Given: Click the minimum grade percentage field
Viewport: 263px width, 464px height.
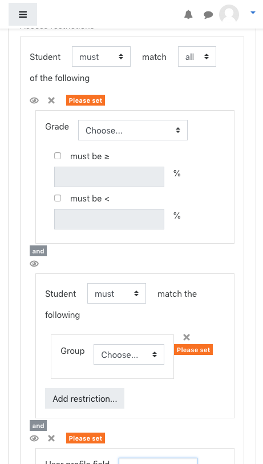Looking at the screenshot, I should [x=109, y=177].
